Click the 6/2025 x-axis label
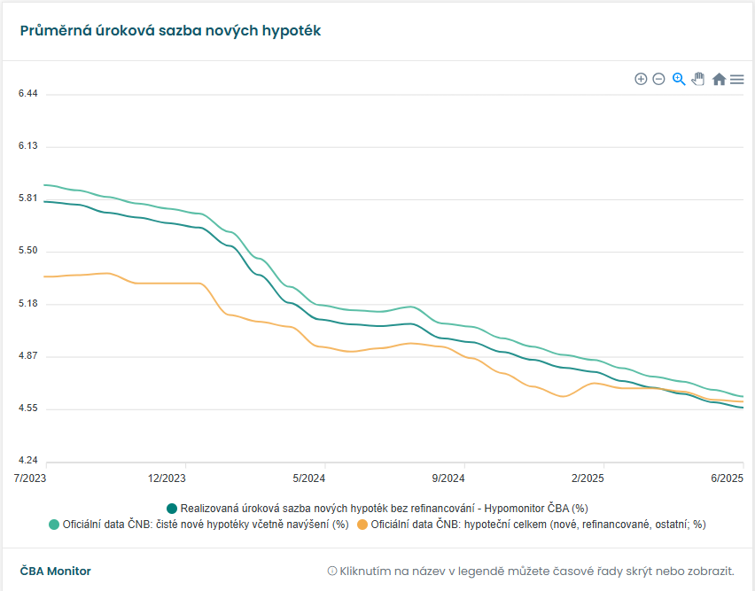Screen dimensions: 755x591 (728, 478)
